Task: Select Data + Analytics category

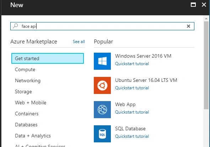Action: pyautogui.click(x=33, y=136)
